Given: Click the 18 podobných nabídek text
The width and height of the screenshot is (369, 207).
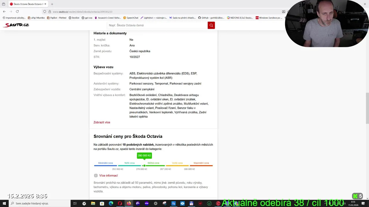Looking at the screenshot, I should (x=138, y=145).
